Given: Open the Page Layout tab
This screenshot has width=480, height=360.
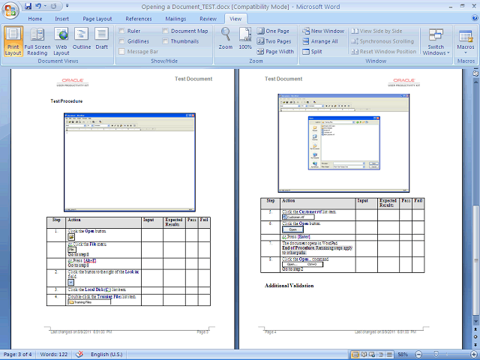Looking at the screenshot, I should (x=97, y=19).
